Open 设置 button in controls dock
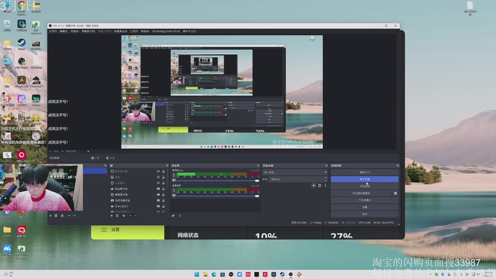496x279 pixels. pos(365,207)
